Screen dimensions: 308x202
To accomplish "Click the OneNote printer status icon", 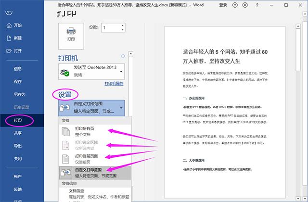I will coord(64,73).
